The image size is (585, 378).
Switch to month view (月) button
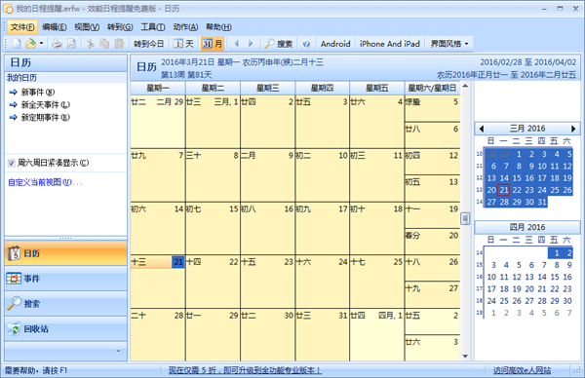pyautogui.click(x=213, y=44)
